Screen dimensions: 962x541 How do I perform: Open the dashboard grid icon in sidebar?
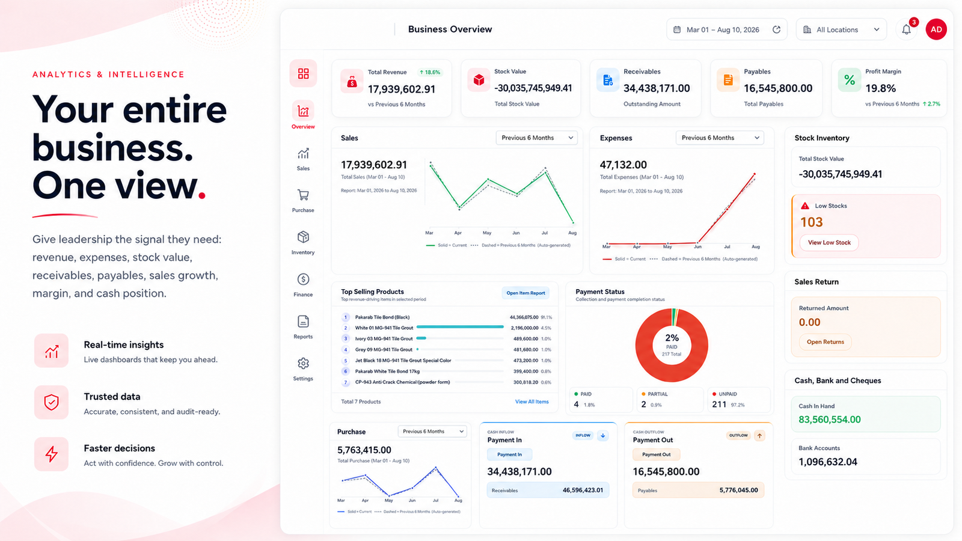pyautogui.click(x=303, y=73)
